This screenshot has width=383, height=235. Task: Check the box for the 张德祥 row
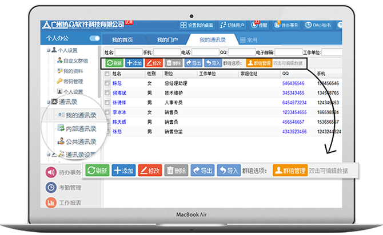[107, 103]
